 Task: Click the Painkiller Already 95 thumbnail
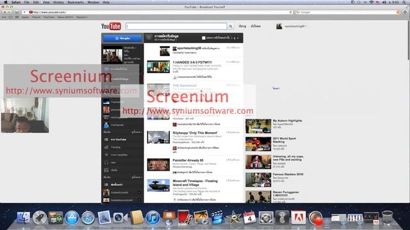point(158,165)
